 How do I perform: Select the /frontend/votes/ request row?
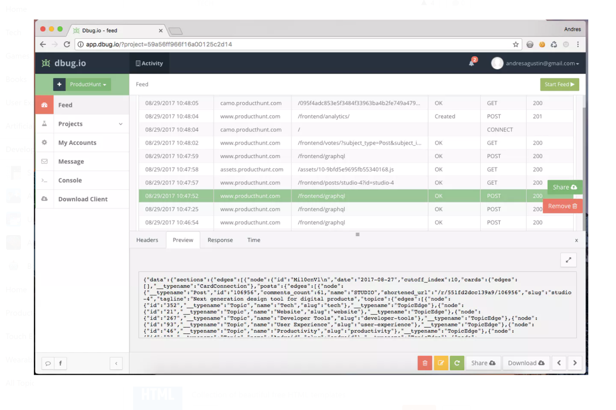point(356,143)
